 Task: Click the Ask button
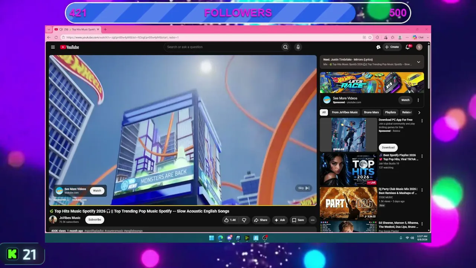click(280, 220)
